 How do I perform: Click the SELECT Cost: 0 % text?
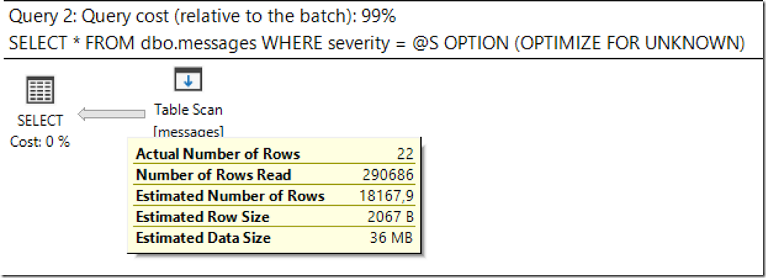tap(40, 142)
